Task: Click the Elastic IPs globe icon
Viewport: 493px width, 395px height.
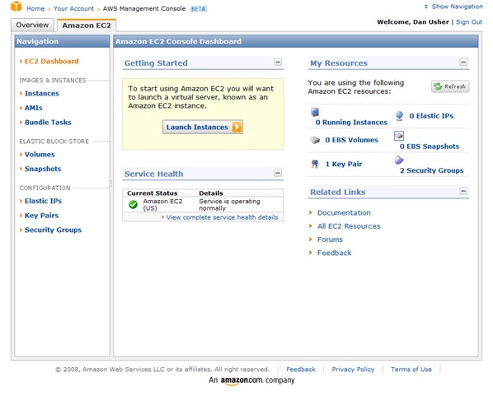Action: (399, 116)
